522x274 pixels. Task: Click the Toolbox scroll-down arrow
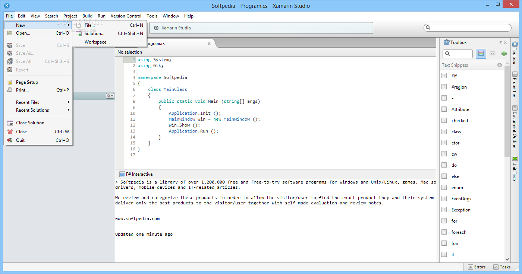507,259
